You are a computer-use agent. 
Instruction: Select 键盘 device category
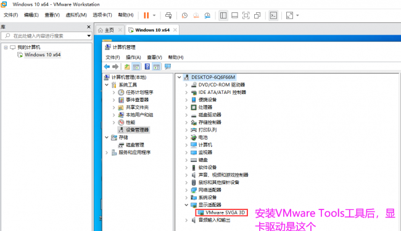(203, 160)
